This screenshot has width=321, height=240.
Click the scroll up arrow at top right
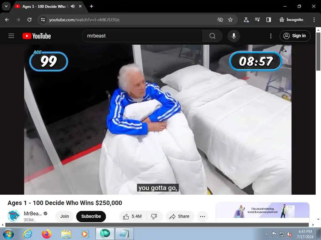[x=318, y=30]
